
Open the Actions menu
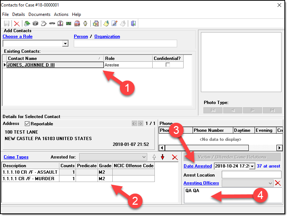(x=61, y=14)
